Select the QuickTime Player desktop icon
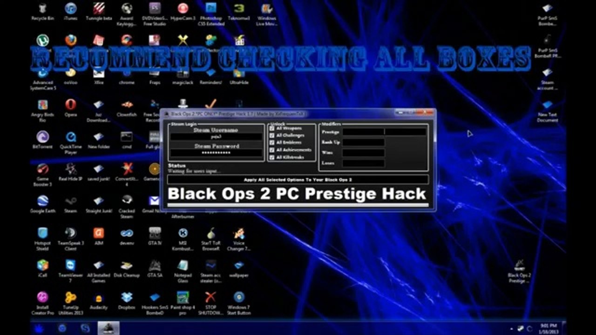Viewport: 596px width, 335px height. tap(71, 142)
